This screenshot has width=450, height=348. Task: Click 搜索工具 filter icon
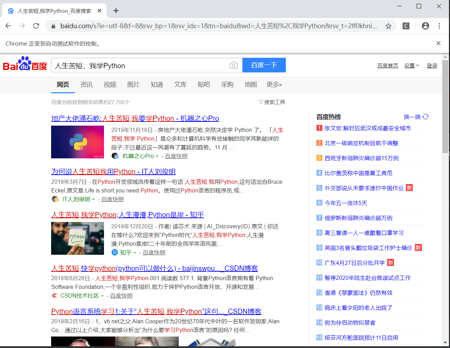click(261, 102)
